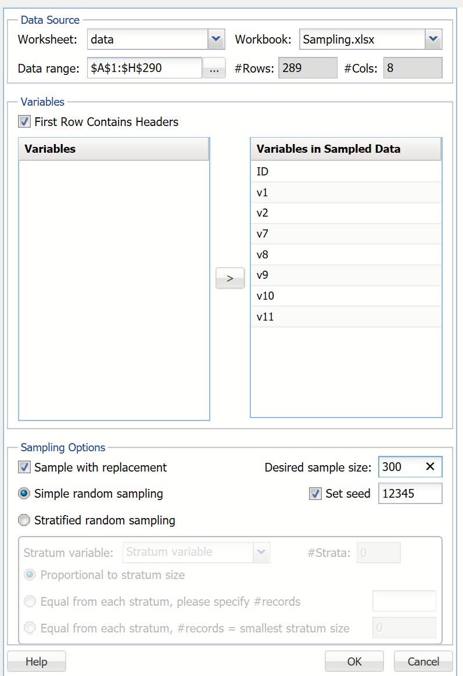
Task: Clear the desired sample size field
Action: tap(430, 467)
